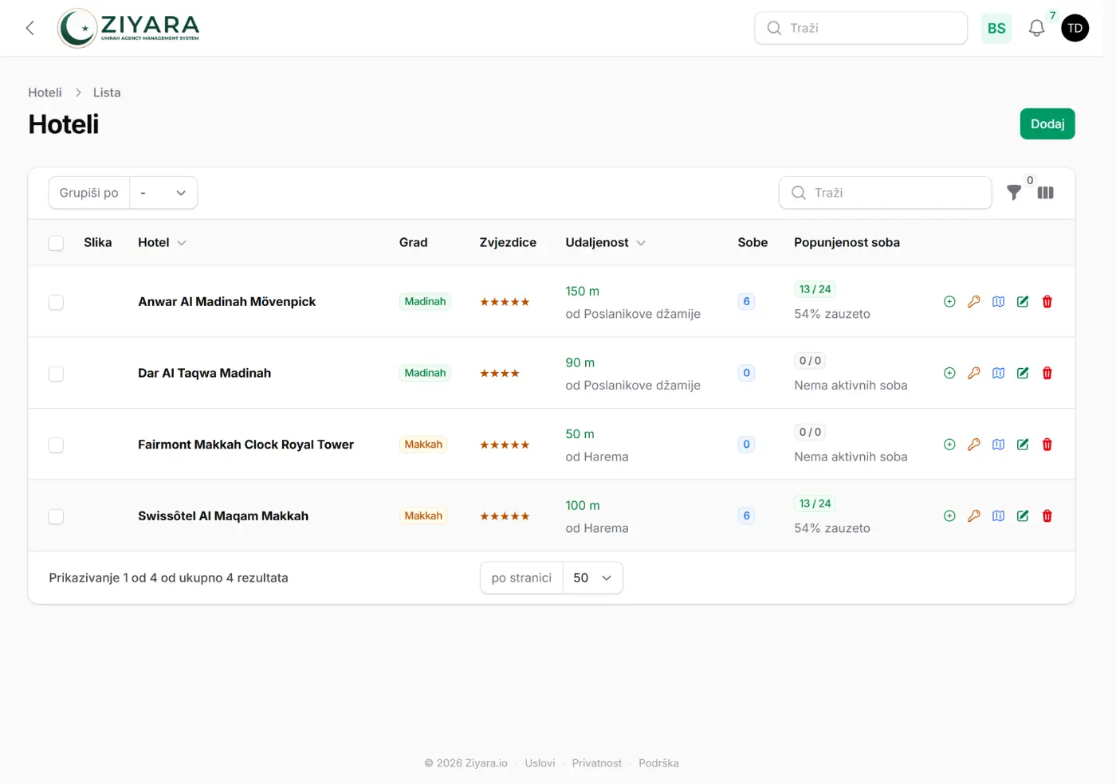Click the four-star rating of Dar Al Taqwa Madinah
The width and height of the screenshot is (1116, 784).
pyautogui.click(x=500, y=373)
